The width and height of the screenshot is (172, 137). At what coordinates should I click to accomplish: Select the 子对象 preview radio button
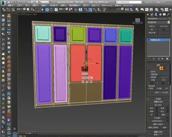(x=155, y=88)
